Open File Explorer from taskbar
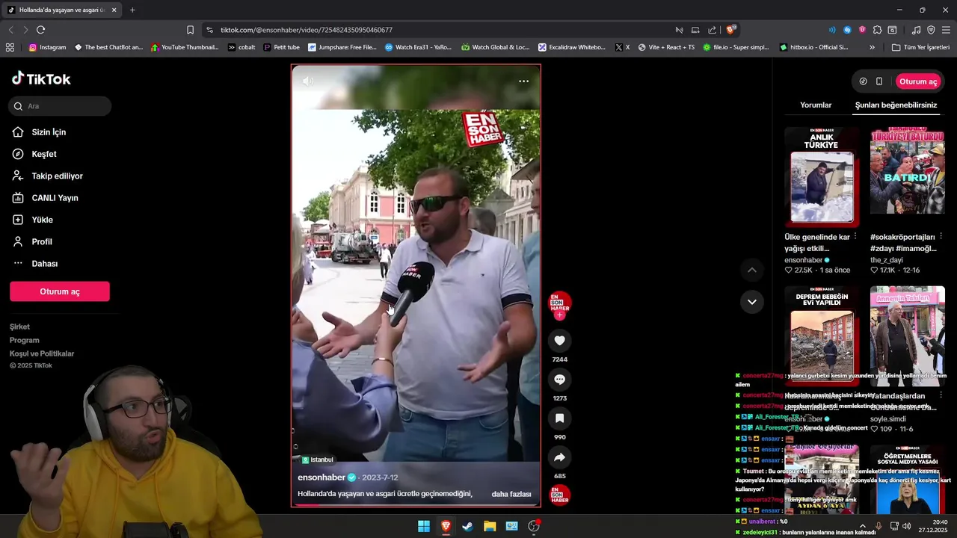The image size is (957, 538). (490, 526)
